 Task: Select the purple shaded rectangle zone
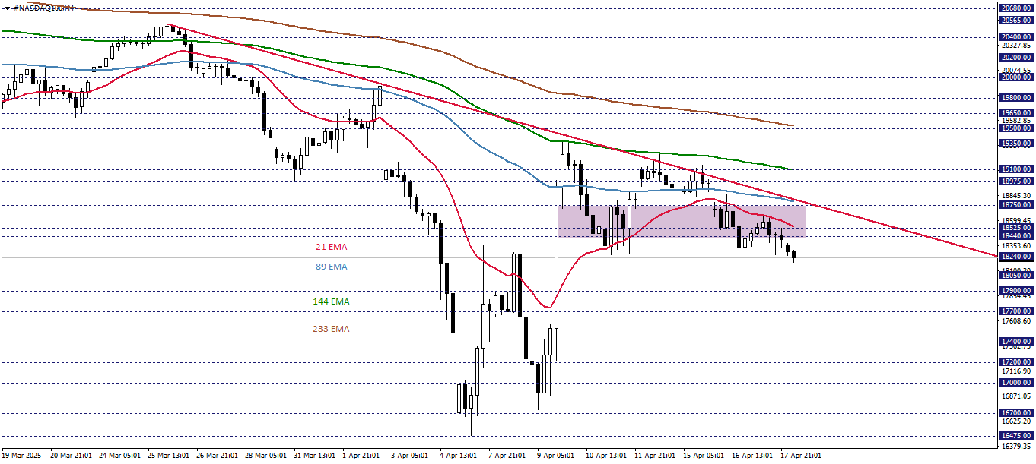(682, 220)
